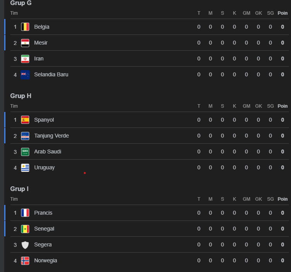The width and height of the screenshot is (291, 272).
Task: Open the Norwegia team page
Action: coord(46,260)
